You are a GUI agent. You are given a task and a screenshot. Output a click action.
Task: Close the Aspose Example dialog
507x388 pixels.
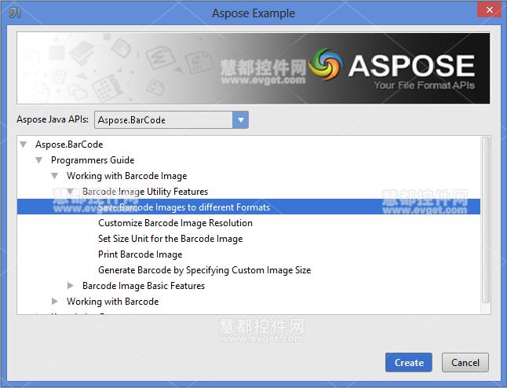[490, 9]
